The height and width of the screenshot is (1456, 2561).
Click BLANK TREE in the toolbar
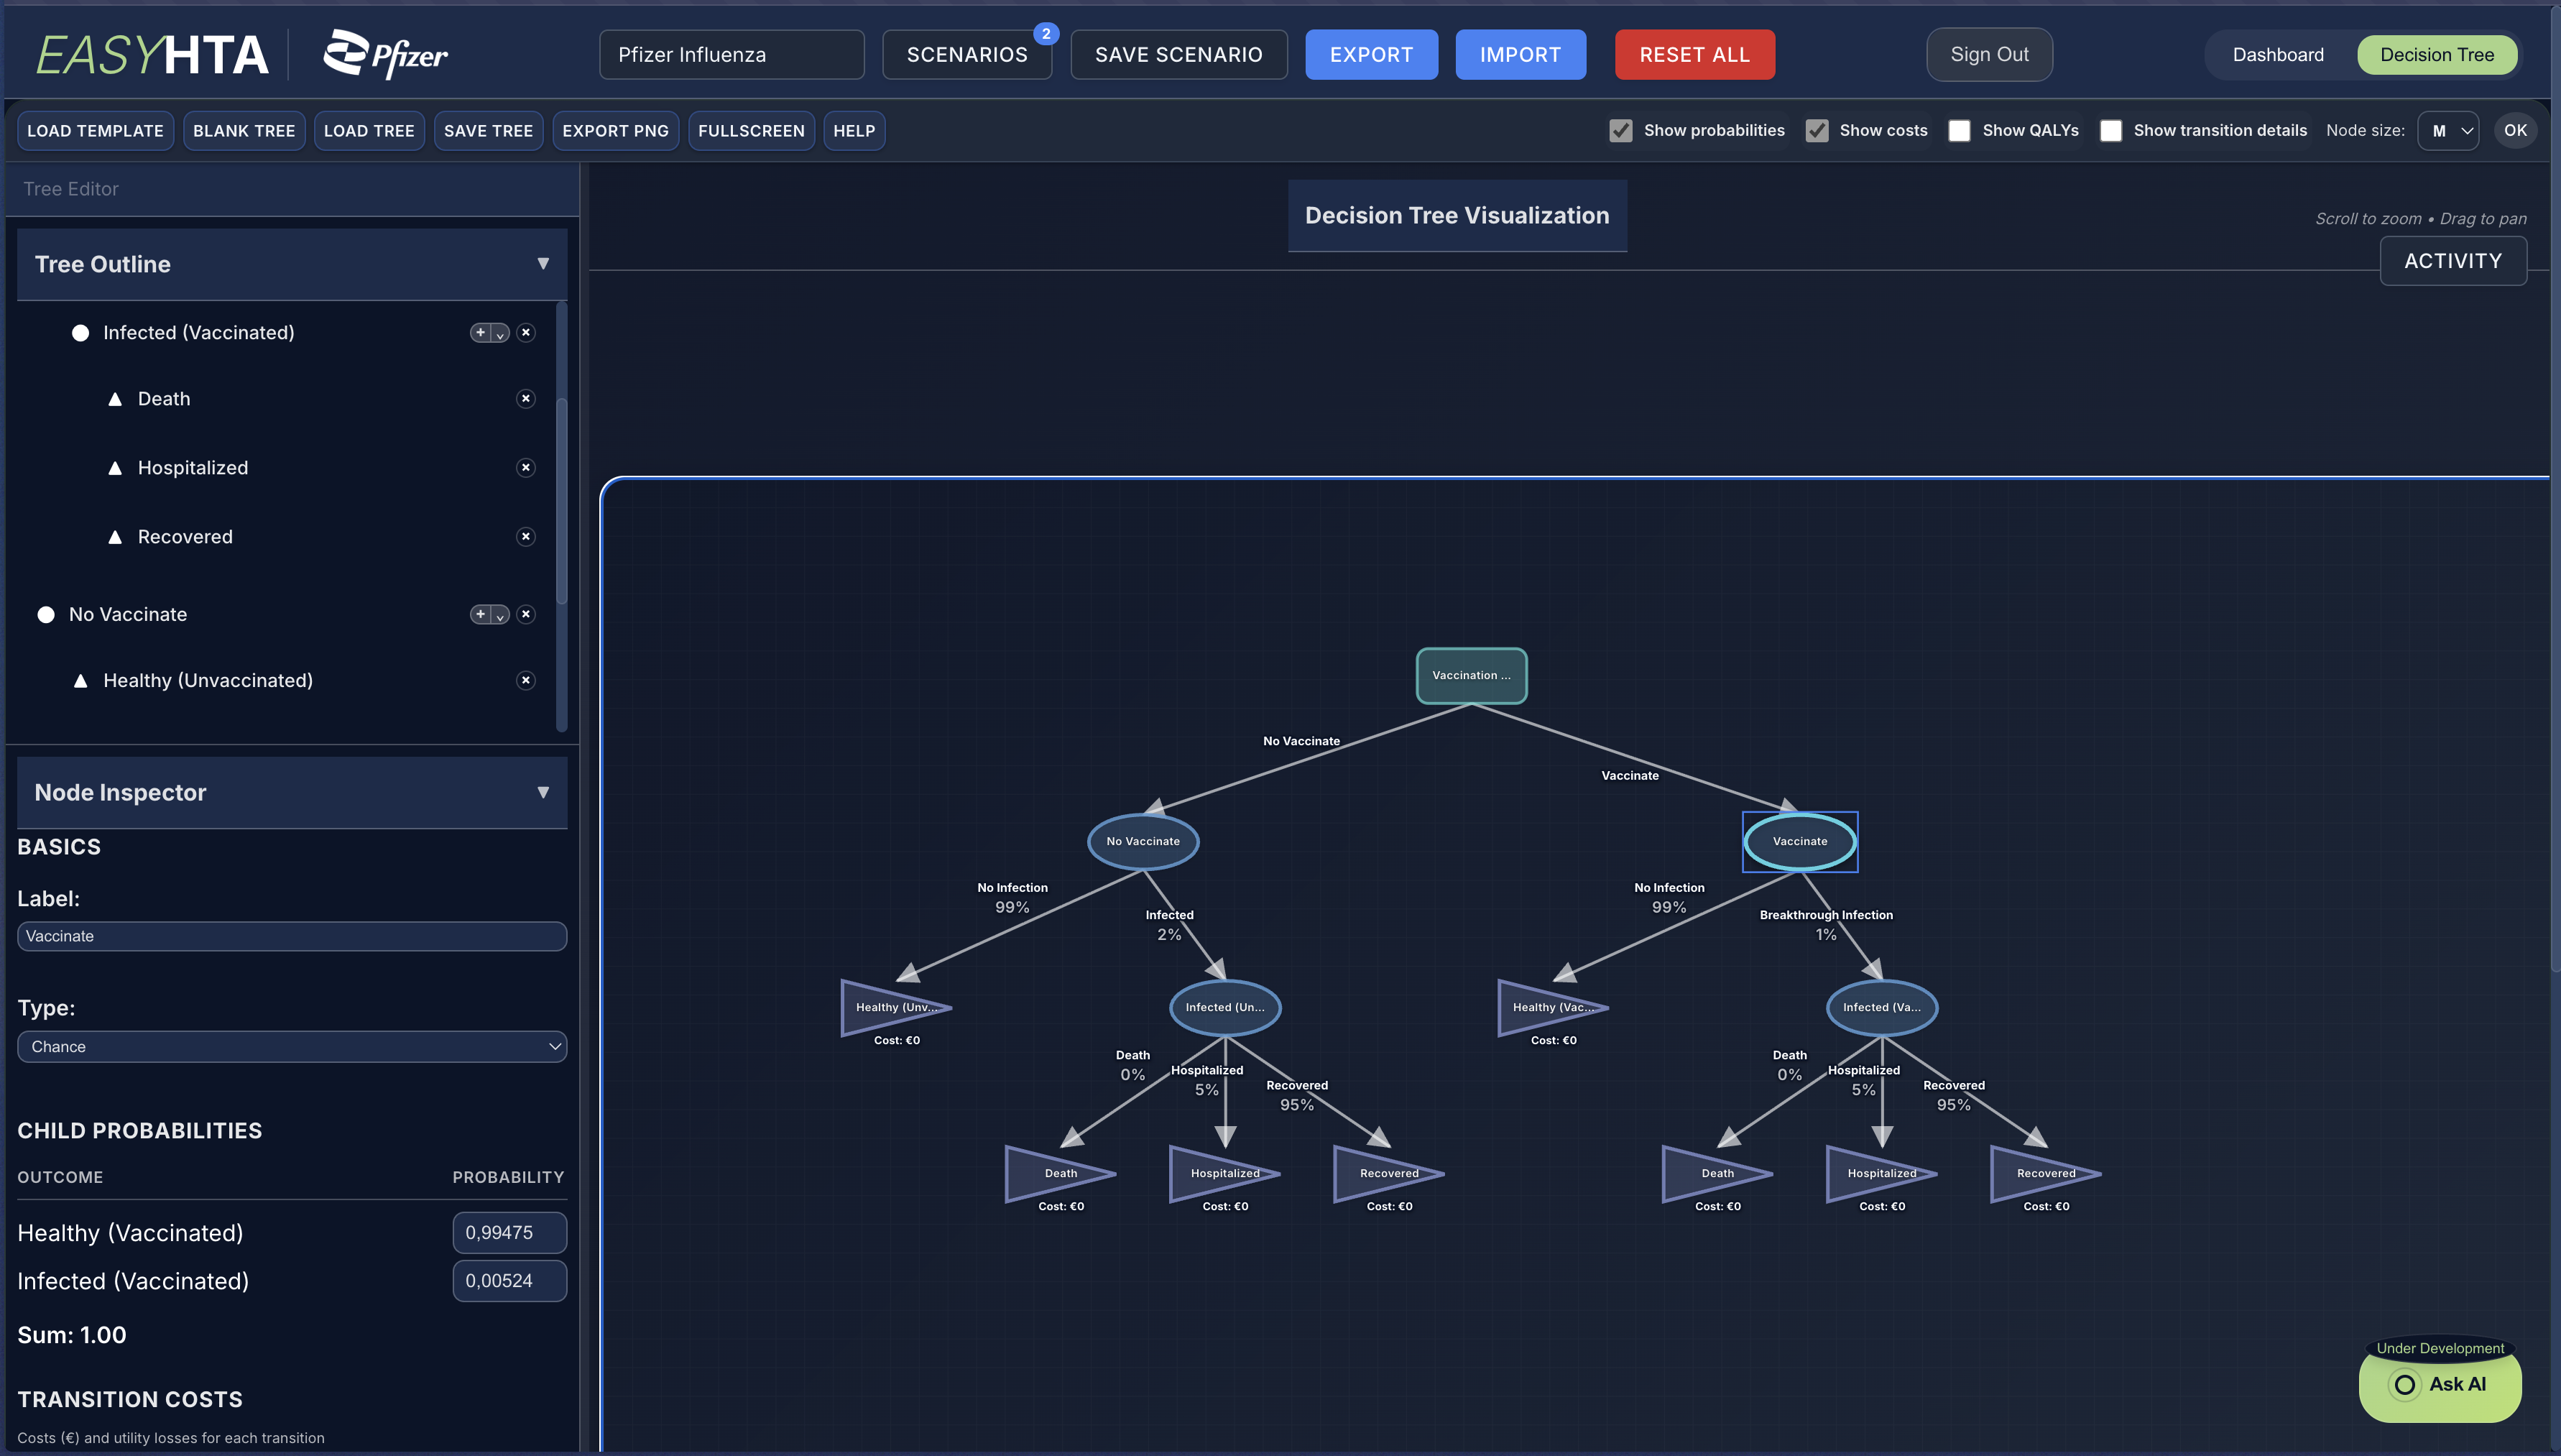click(244, 131)
